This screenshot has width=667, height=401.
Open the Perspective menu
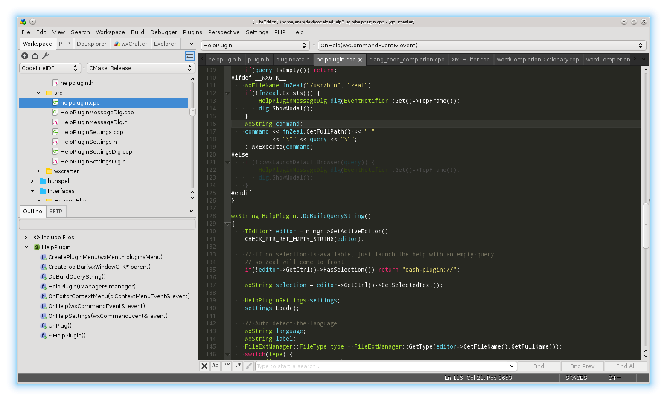(x=224, y=32)
